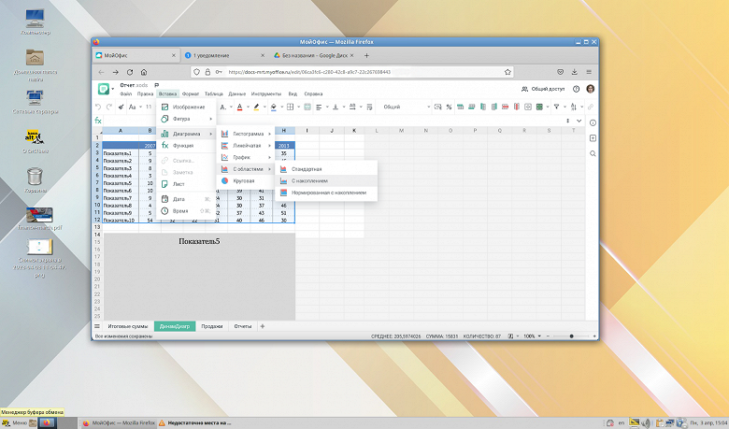Open the info panel icon in sidebar

tap(591, 122)
